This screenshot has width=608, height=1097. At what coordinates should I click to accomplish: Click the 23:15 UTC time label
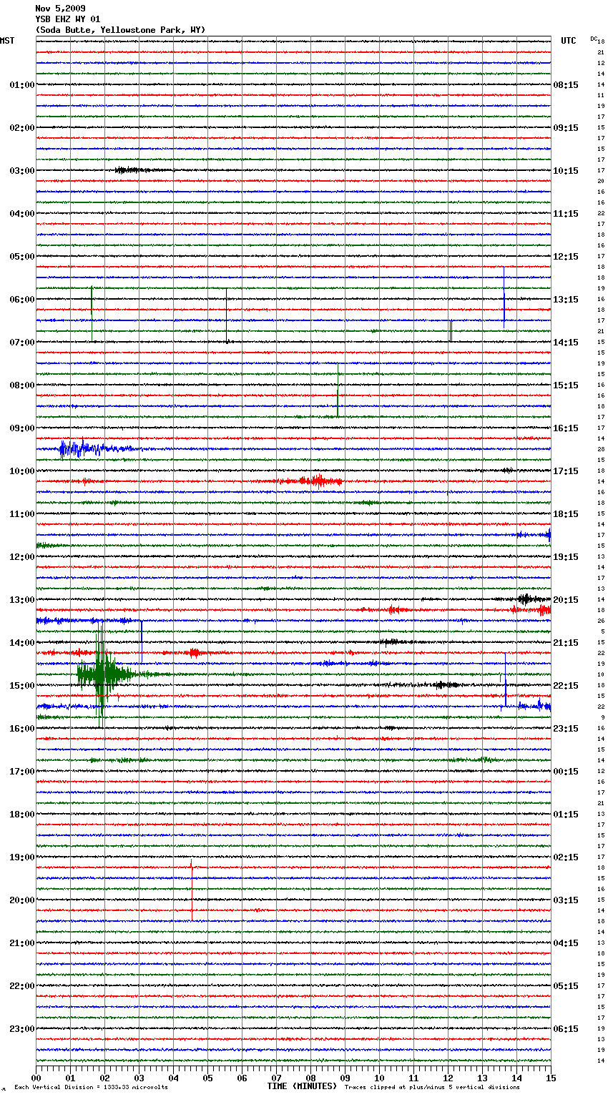point(566,729)
